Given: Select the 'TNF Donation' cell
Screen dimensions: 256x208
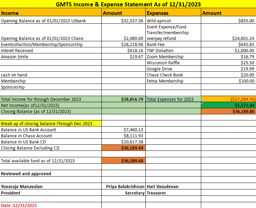Looking at the screenshot, I should [173, 50].
